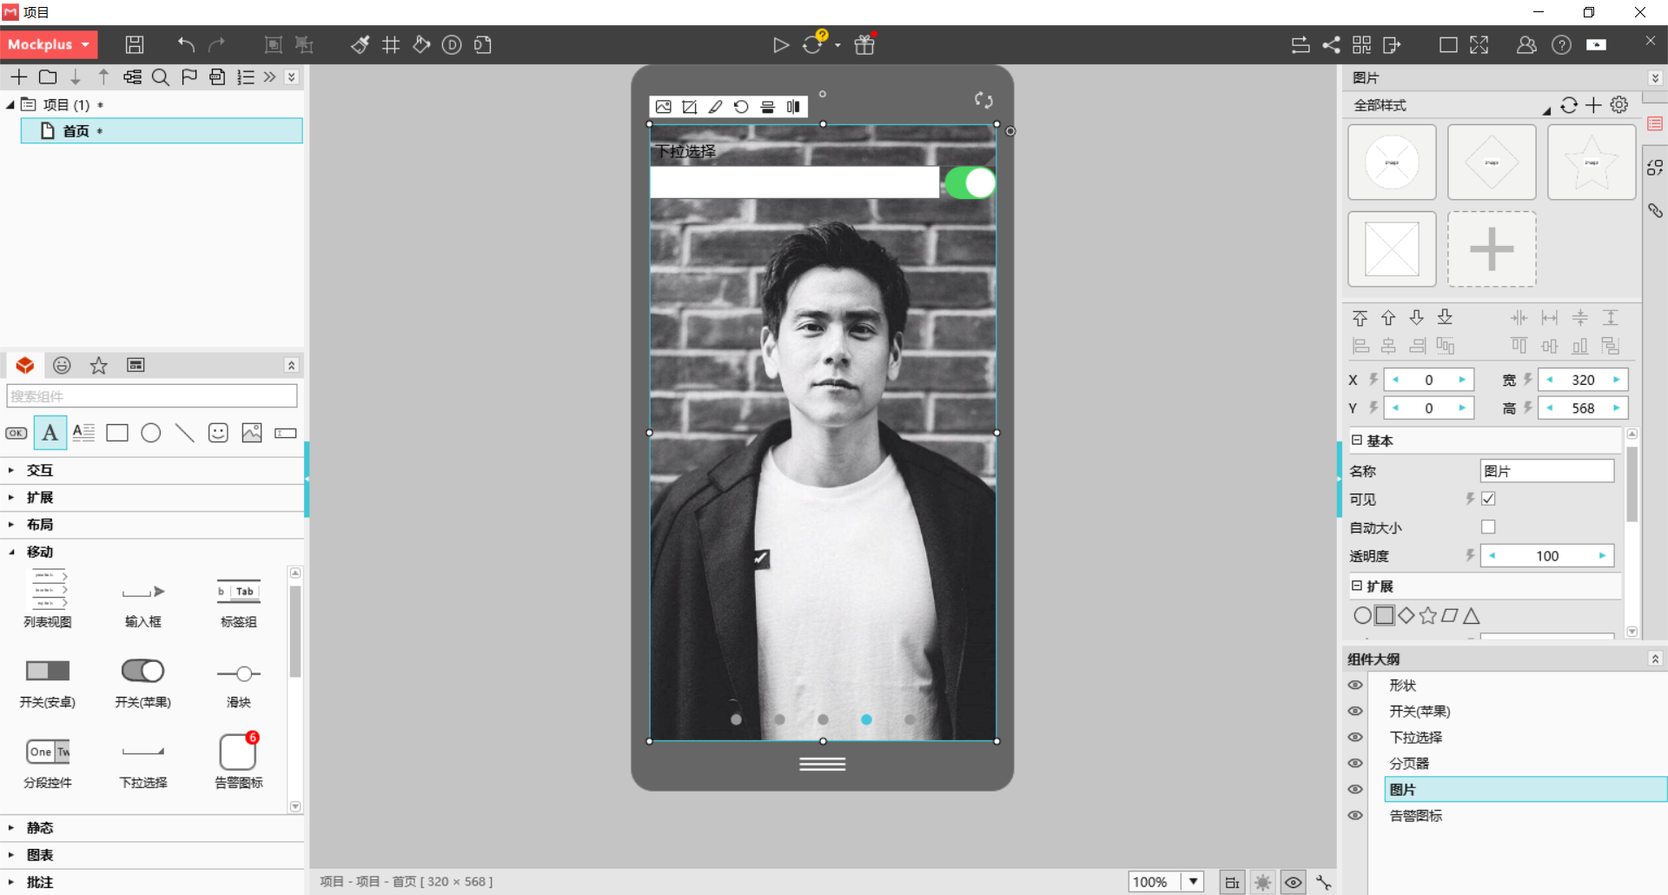1668x895 pixels.
Task: Open the component library cube tab
Action: pyautogui.click(x=25, y=366)
